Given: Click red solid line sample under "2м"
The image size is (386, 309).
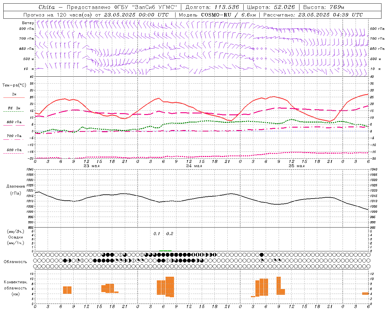Looking at the screenshot, I should coord(14,98).
